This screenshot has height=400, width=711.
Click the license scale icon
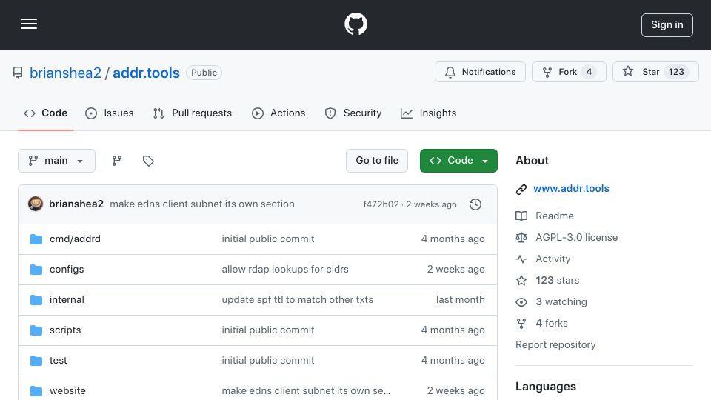[x=521, y=237]
